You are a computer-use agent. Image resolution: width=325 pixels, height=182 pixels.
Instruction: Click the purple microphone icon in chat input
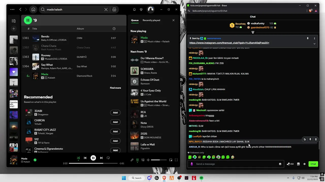coord(192,164)
